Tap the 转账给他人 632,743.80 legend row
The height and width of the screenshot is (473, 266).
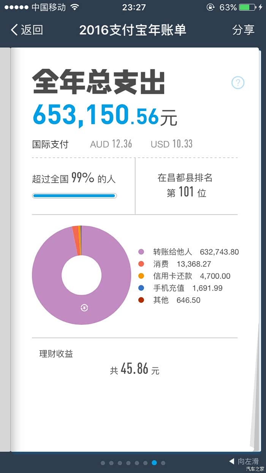188,252
